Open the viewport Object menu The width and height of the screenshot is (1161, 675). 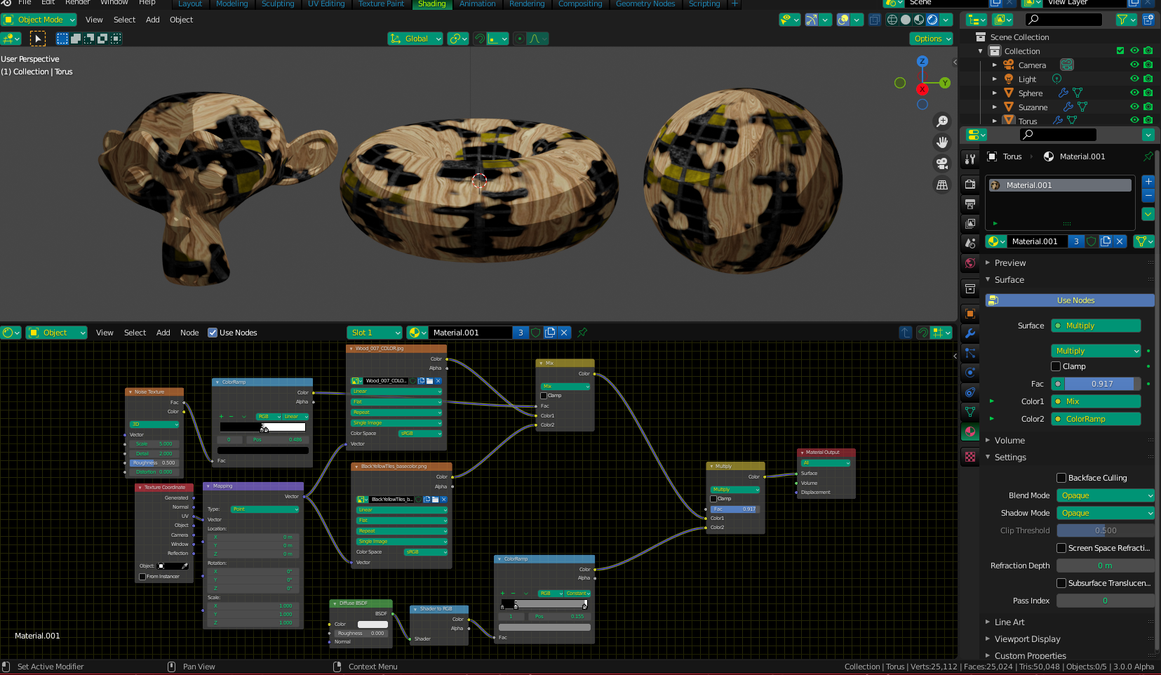coord(181,20)
